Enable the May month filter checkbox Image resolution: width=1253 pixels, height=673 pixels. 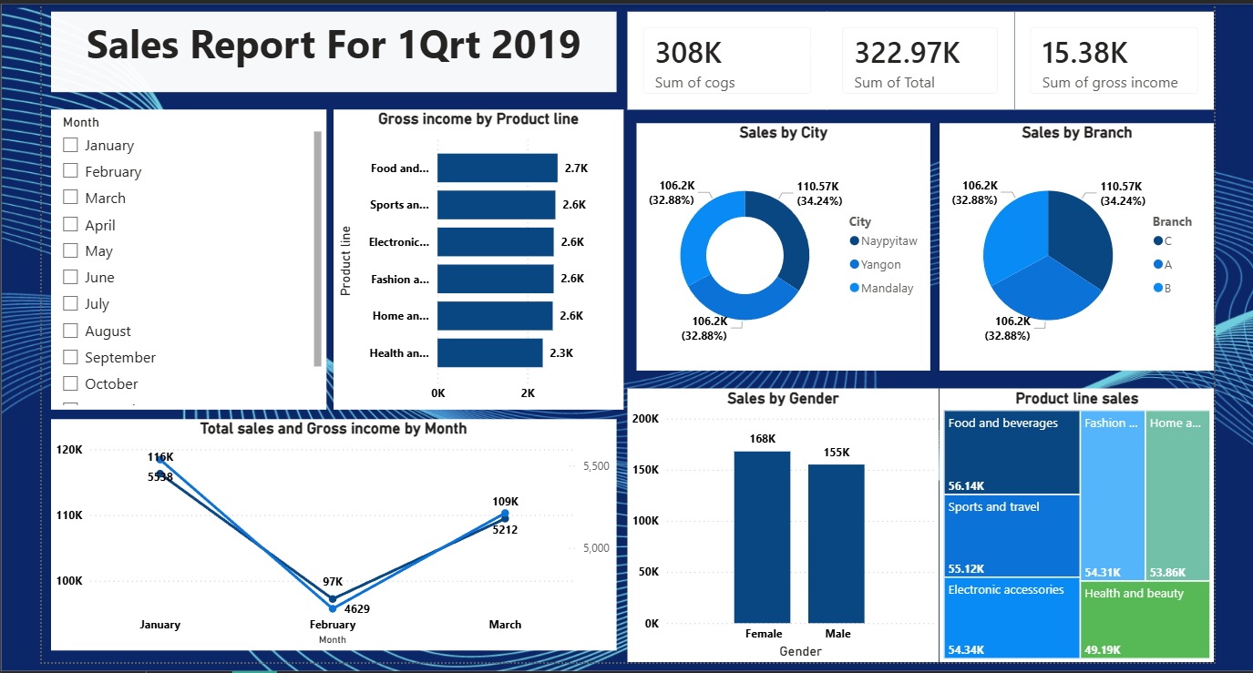[x=70, y=250]
